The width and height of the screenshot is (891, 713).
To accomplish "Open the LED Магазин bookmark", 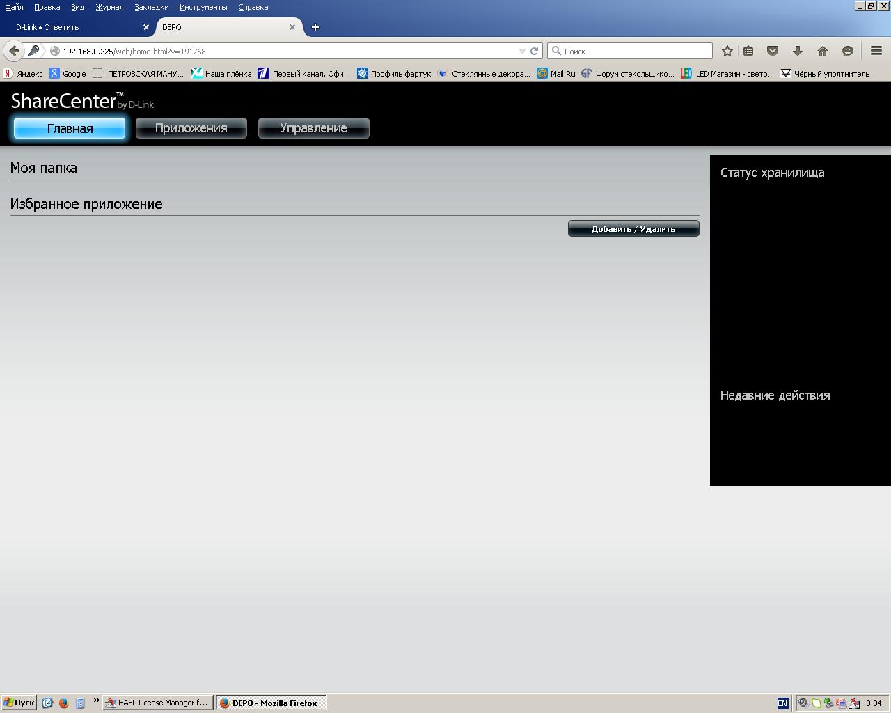I will [x=727, y=73].
